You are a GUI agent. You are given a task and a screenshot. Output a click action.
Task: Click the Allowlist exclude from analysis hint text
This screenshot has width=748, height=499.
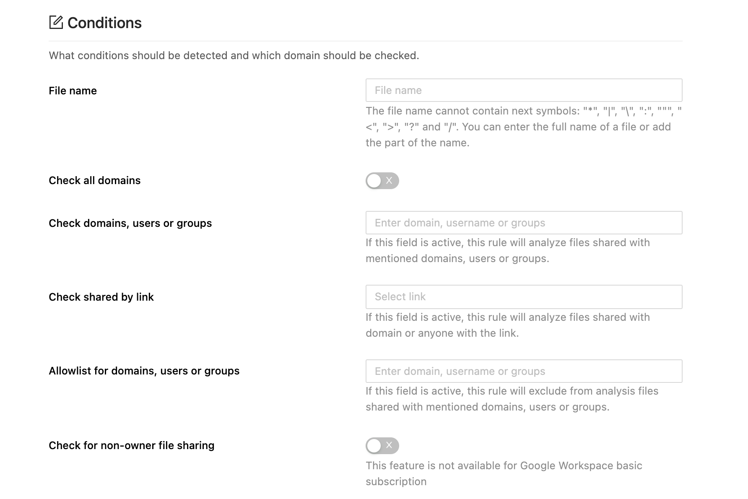coord(512,399)
